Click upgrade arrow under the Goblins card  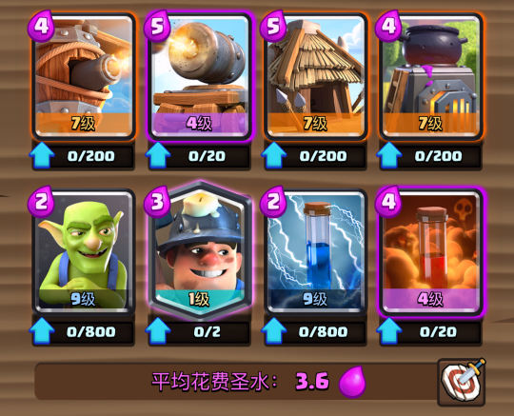[42, 330]
